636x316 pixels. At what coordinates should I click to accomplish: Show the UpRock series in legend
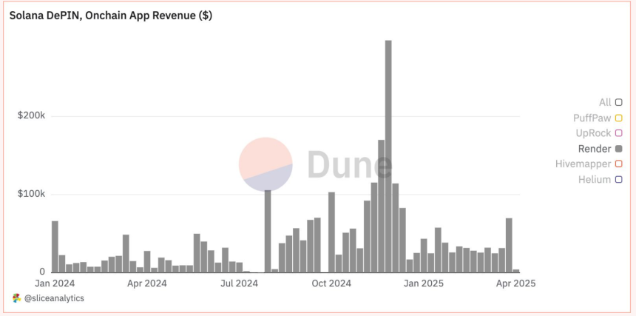pos(618,133)
